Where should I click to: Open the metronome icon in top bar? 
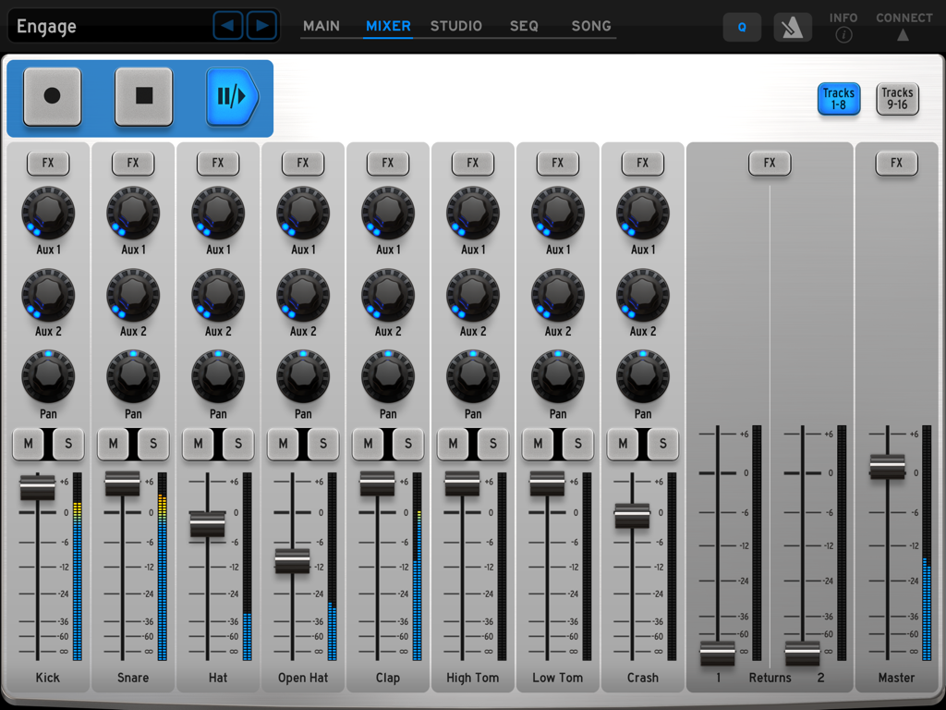coord(793,26)
